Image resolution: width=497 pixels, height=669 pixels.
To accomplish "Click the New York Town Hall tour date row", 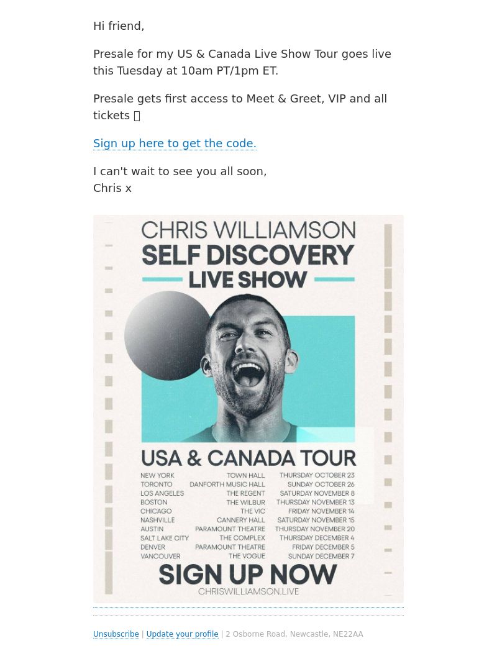I will [x=247, y=475].
